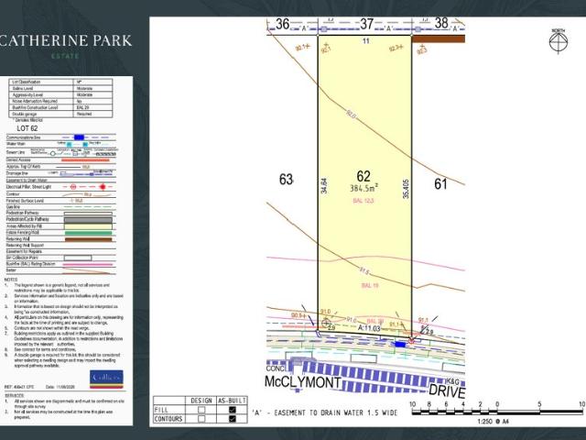Screen dimensions: 586x440
Task: Click the yellow Areas Affected by Fill swatch
Action: [88, 226]
